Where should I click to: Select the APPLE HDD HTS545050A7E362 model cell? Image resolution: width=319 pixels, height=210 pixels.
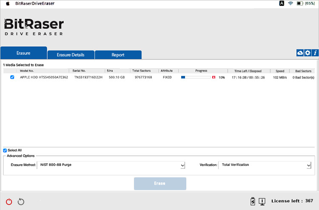pos(44,77)
